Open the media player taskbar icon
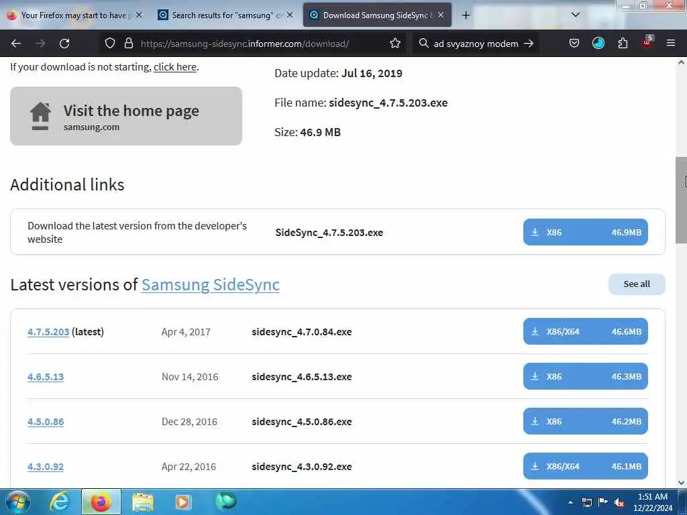 (182, 502)
